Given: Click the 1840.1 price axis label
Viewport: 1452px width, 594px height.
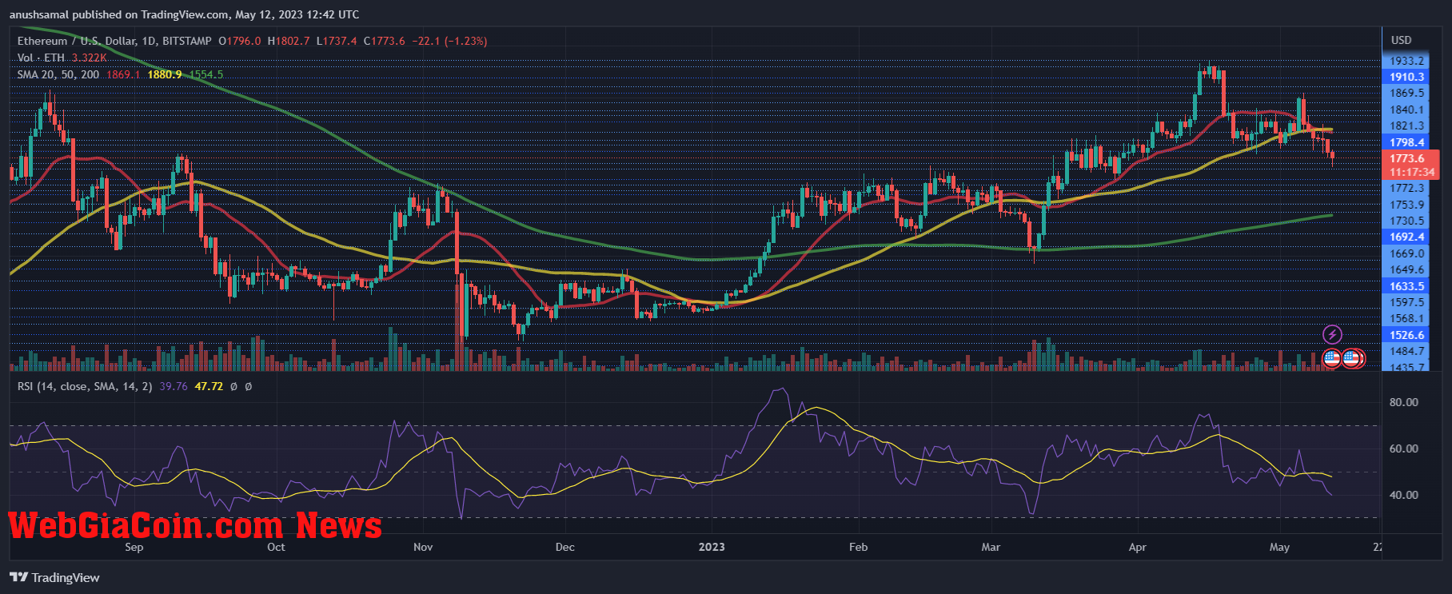Looking at the screenshot, I should click(1407, 110).
